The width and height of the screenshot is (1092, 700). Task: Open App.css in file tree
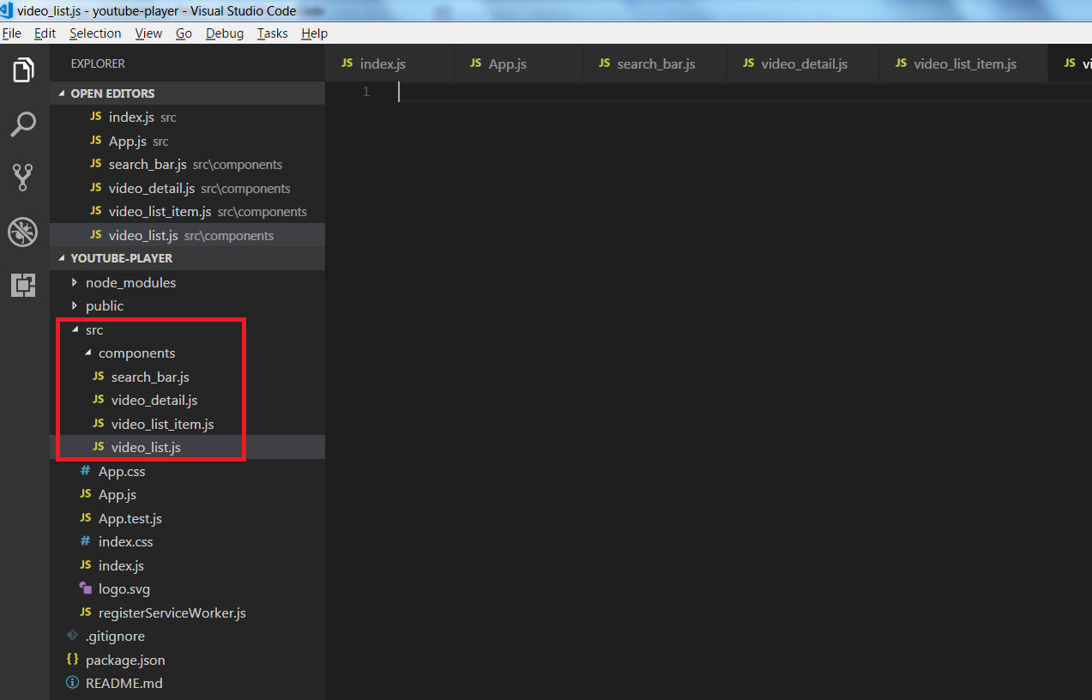pos(187,471)
